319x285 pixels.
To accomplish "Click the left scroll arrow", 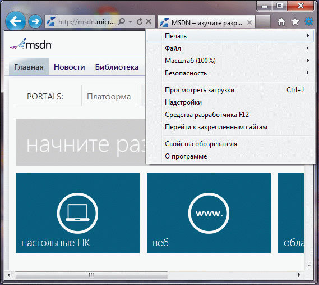I will (x=9, y=275).
